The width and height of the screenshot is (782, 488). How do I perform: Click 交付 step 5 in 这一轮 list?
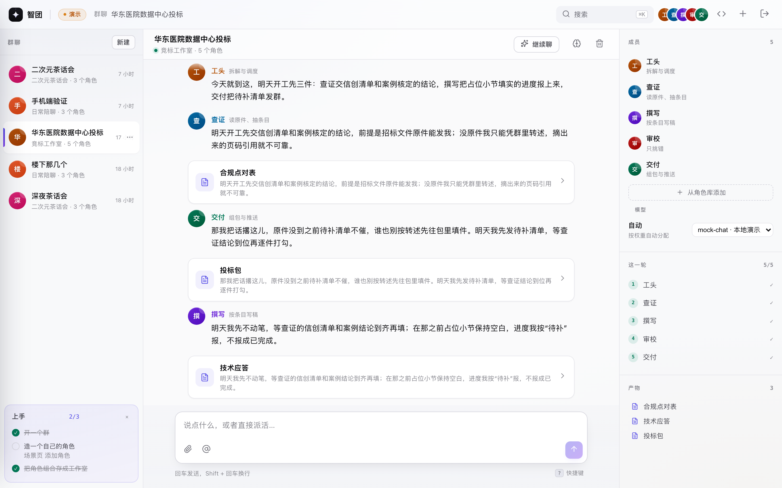701,357
